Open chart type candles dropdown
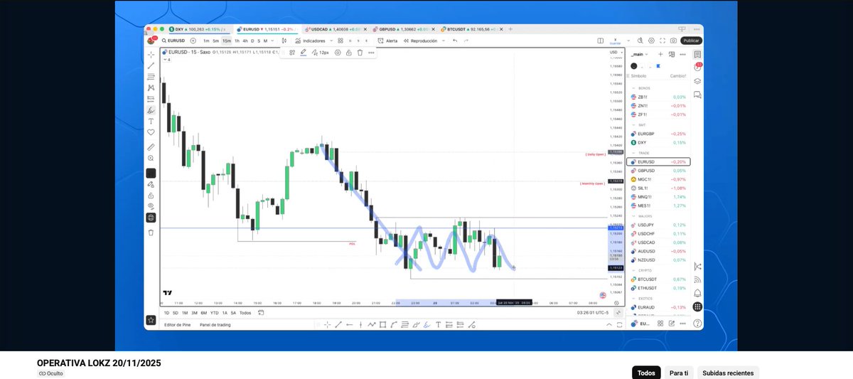The width and height of the screenshot is (853, 379). (x=284, y=41)
